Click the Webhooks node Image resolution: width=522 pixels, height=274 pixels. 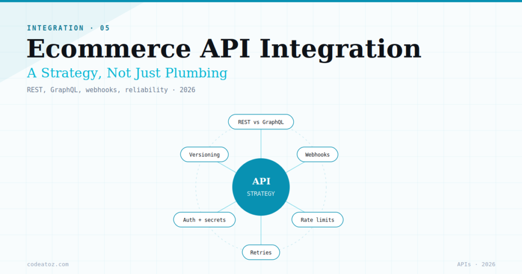click(x=317, y=154)
